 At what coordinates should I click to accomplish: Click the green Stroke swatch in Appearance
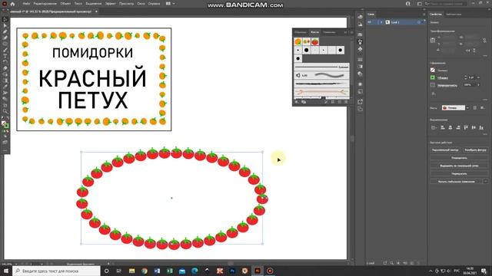[433, 77]
